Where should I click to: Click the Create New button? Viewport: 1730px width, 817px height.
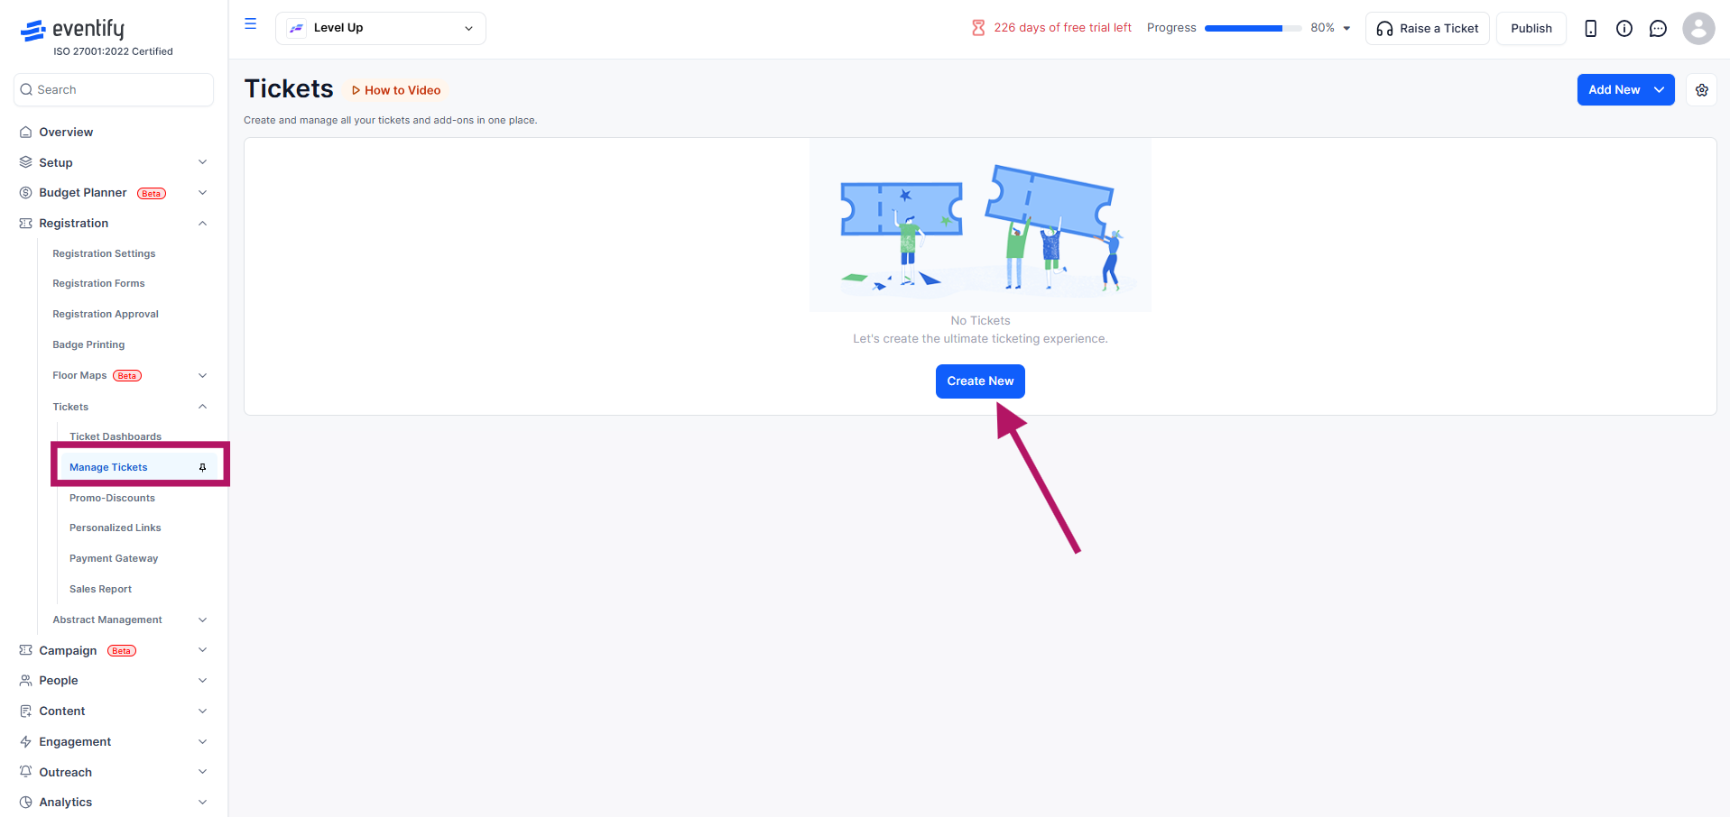(980, 381)
